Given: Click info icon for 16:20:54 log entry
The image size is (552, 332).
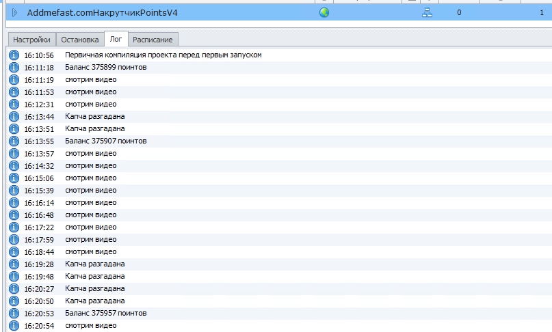Looking at the screenshot, I should (x=14, y=326).
